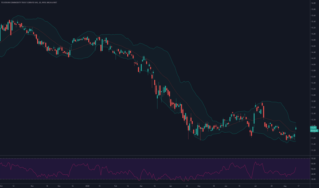Click the 11.60 price axis label
The width and height of the screenshot is (319, 188).
(x=313, y=138)
